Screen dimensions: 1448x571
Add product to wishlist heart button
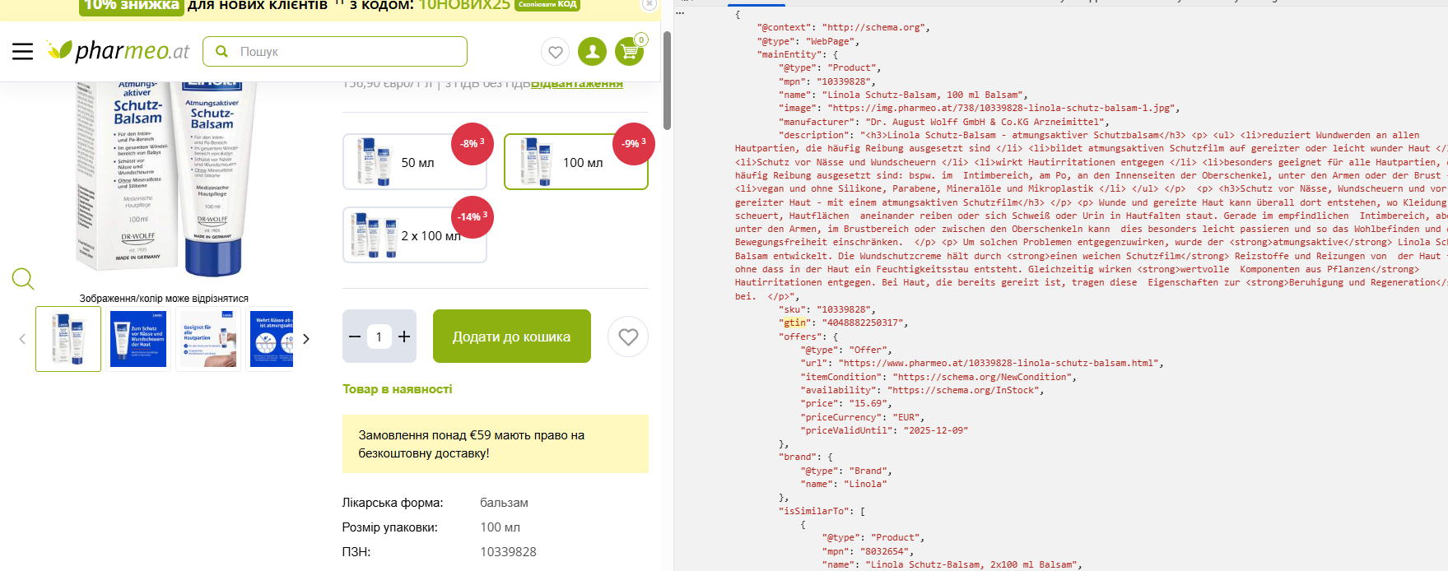pos(628,337)
